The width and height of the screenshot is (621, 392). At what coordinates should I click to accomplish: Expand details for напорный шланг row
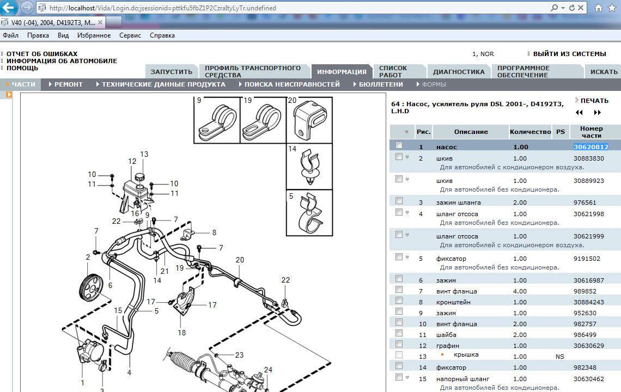406,378
